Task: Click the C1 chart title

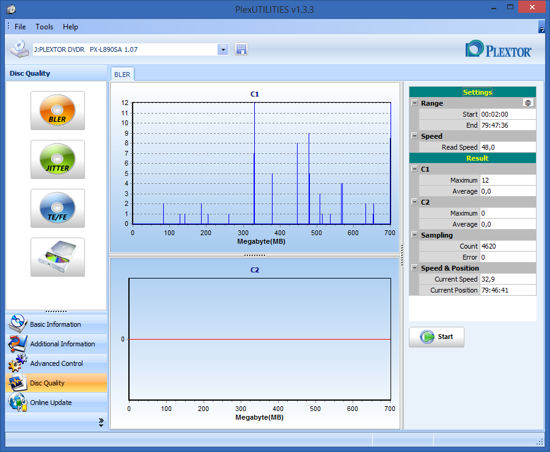Action: (x=255, y=94)
